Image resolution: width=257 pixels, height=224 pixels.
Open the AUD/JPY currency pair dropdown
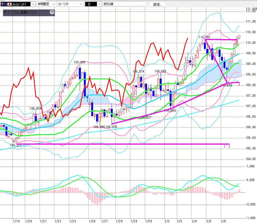pos(33,4)
